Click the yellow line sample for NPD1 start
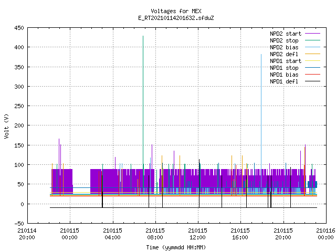 click(x=312, y=61)
